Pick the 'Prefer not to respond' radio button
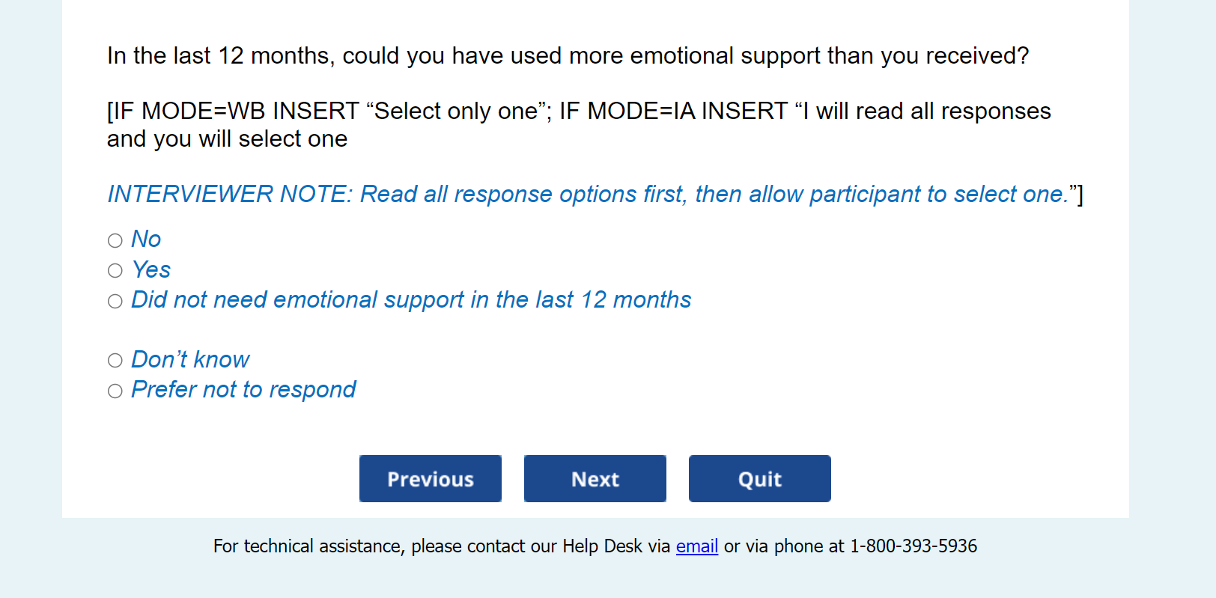The height and width of the screenshot is (598, 1216). coord(115,391)
